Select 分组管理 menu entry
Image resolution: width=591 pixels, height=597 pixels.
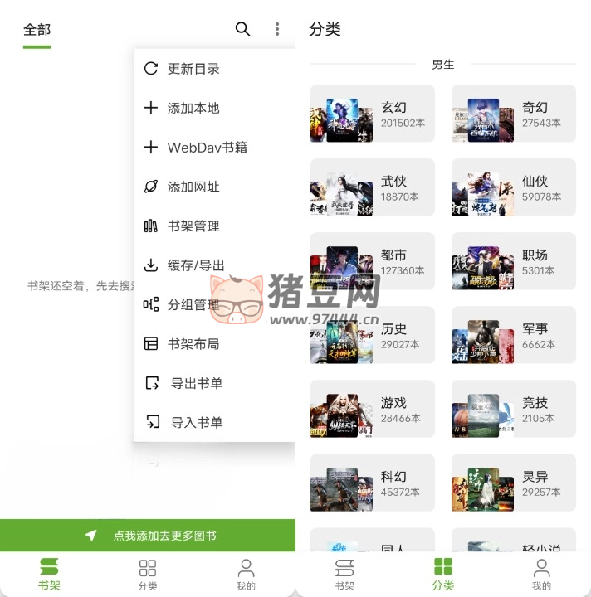[193, 304]
